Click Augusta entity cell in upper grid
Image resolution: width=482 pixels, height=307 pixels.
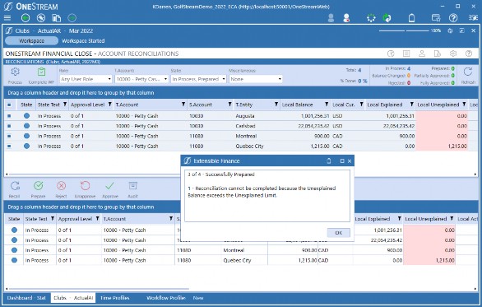245,116
